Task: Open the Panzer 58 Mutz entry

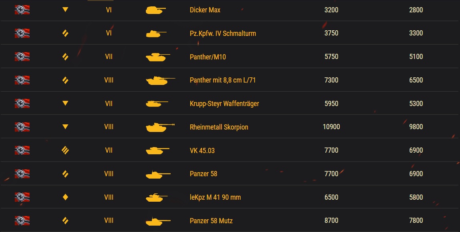Action: pos(211,221)
